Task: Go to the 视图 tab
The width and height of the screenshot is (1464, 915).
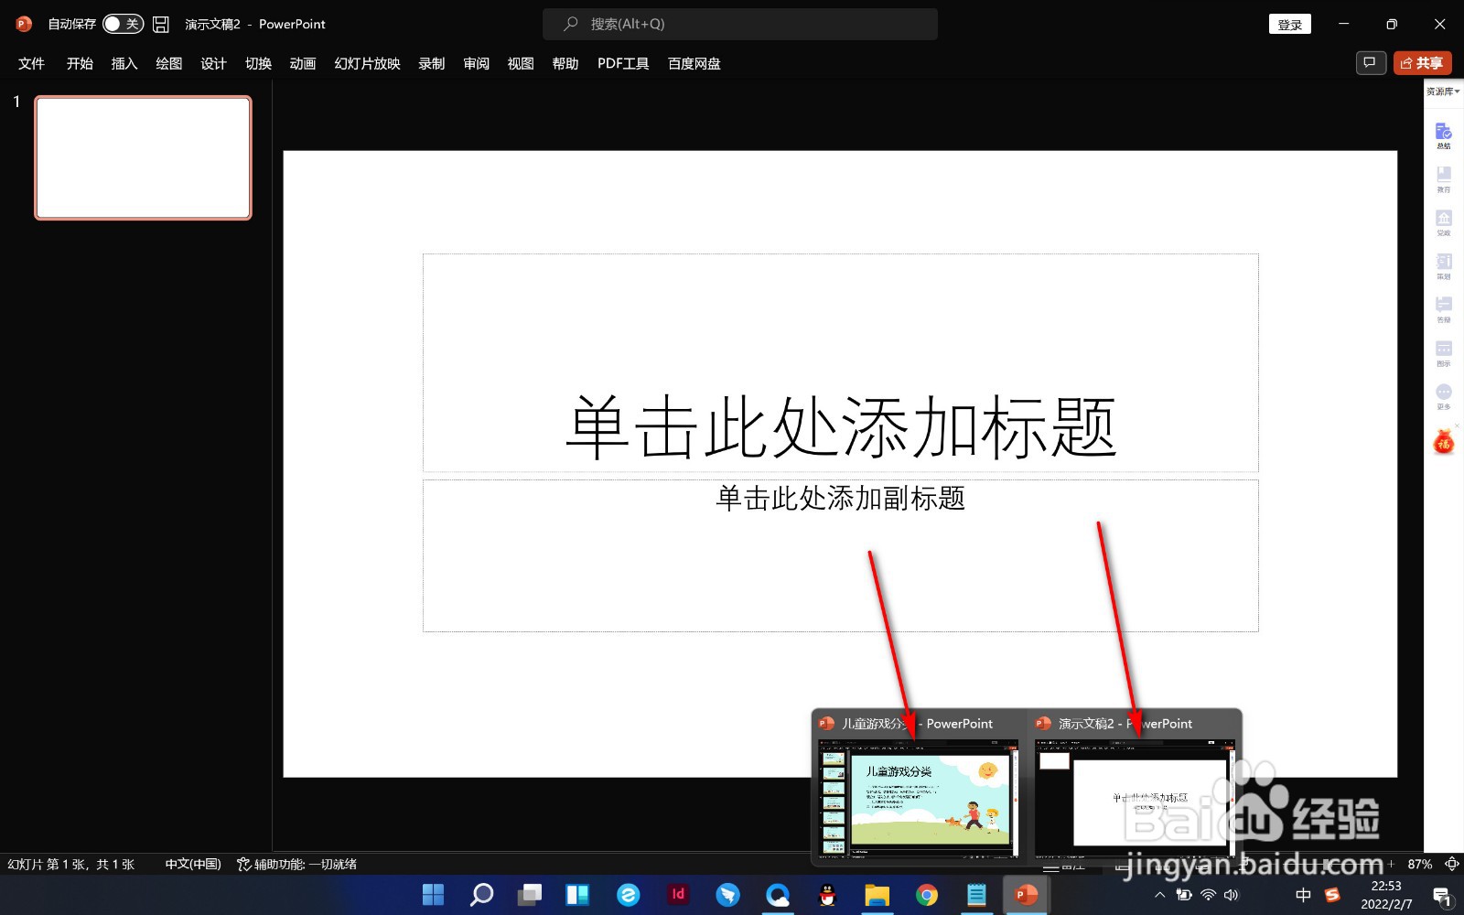Action: coord(521,63)
